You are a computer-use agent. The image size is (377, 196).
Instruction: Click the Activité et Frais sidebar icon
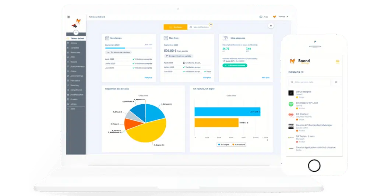click(x=68, y=76)
